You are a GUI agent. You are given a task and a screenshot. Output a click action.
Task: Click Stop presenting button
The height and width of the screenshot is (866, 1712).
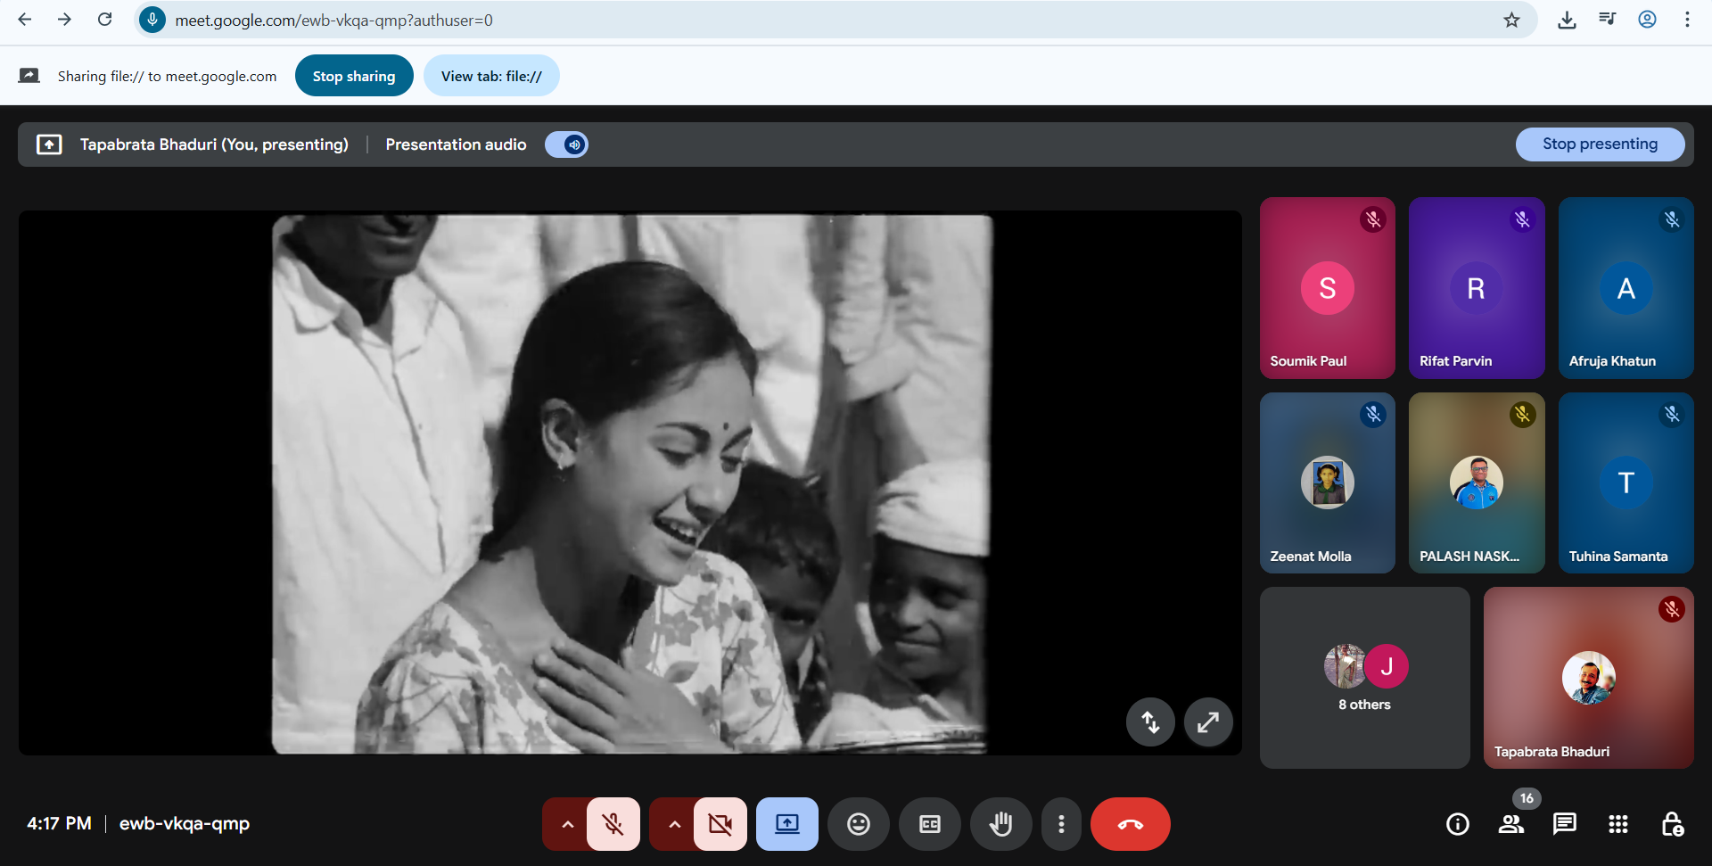[1600, 144]
